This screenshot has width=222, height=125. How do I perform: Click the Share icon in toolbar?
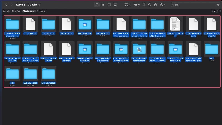[155, 5]
